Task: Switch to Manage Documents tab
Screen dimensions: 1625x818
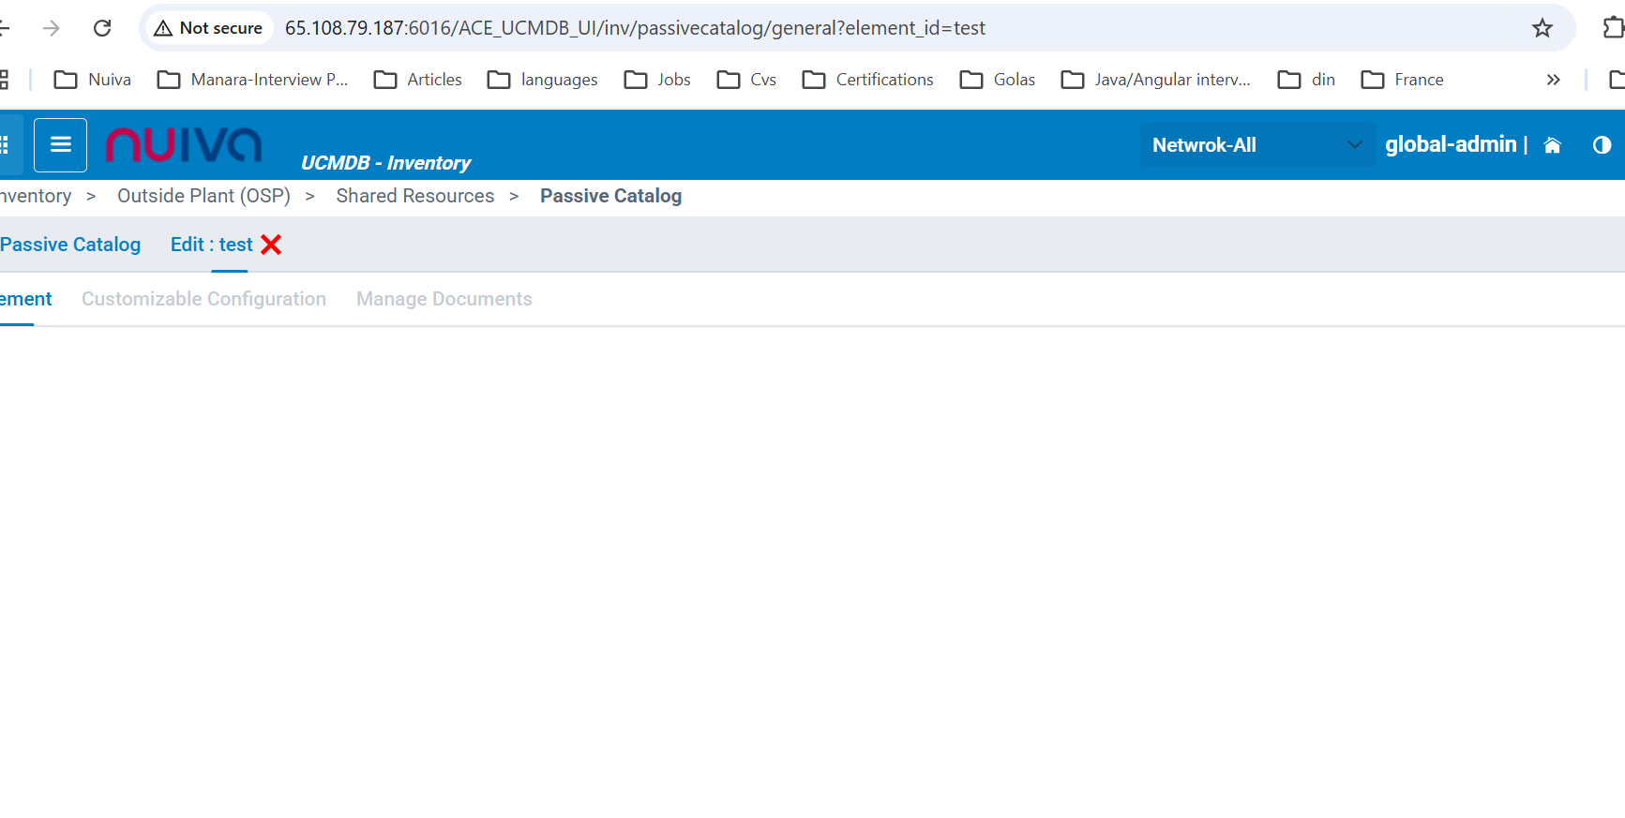Action: pyautogui.click(x=444, y=299)
